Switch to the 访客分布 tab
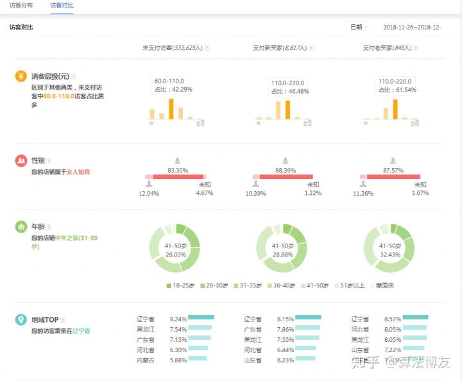 coord(21,5)
